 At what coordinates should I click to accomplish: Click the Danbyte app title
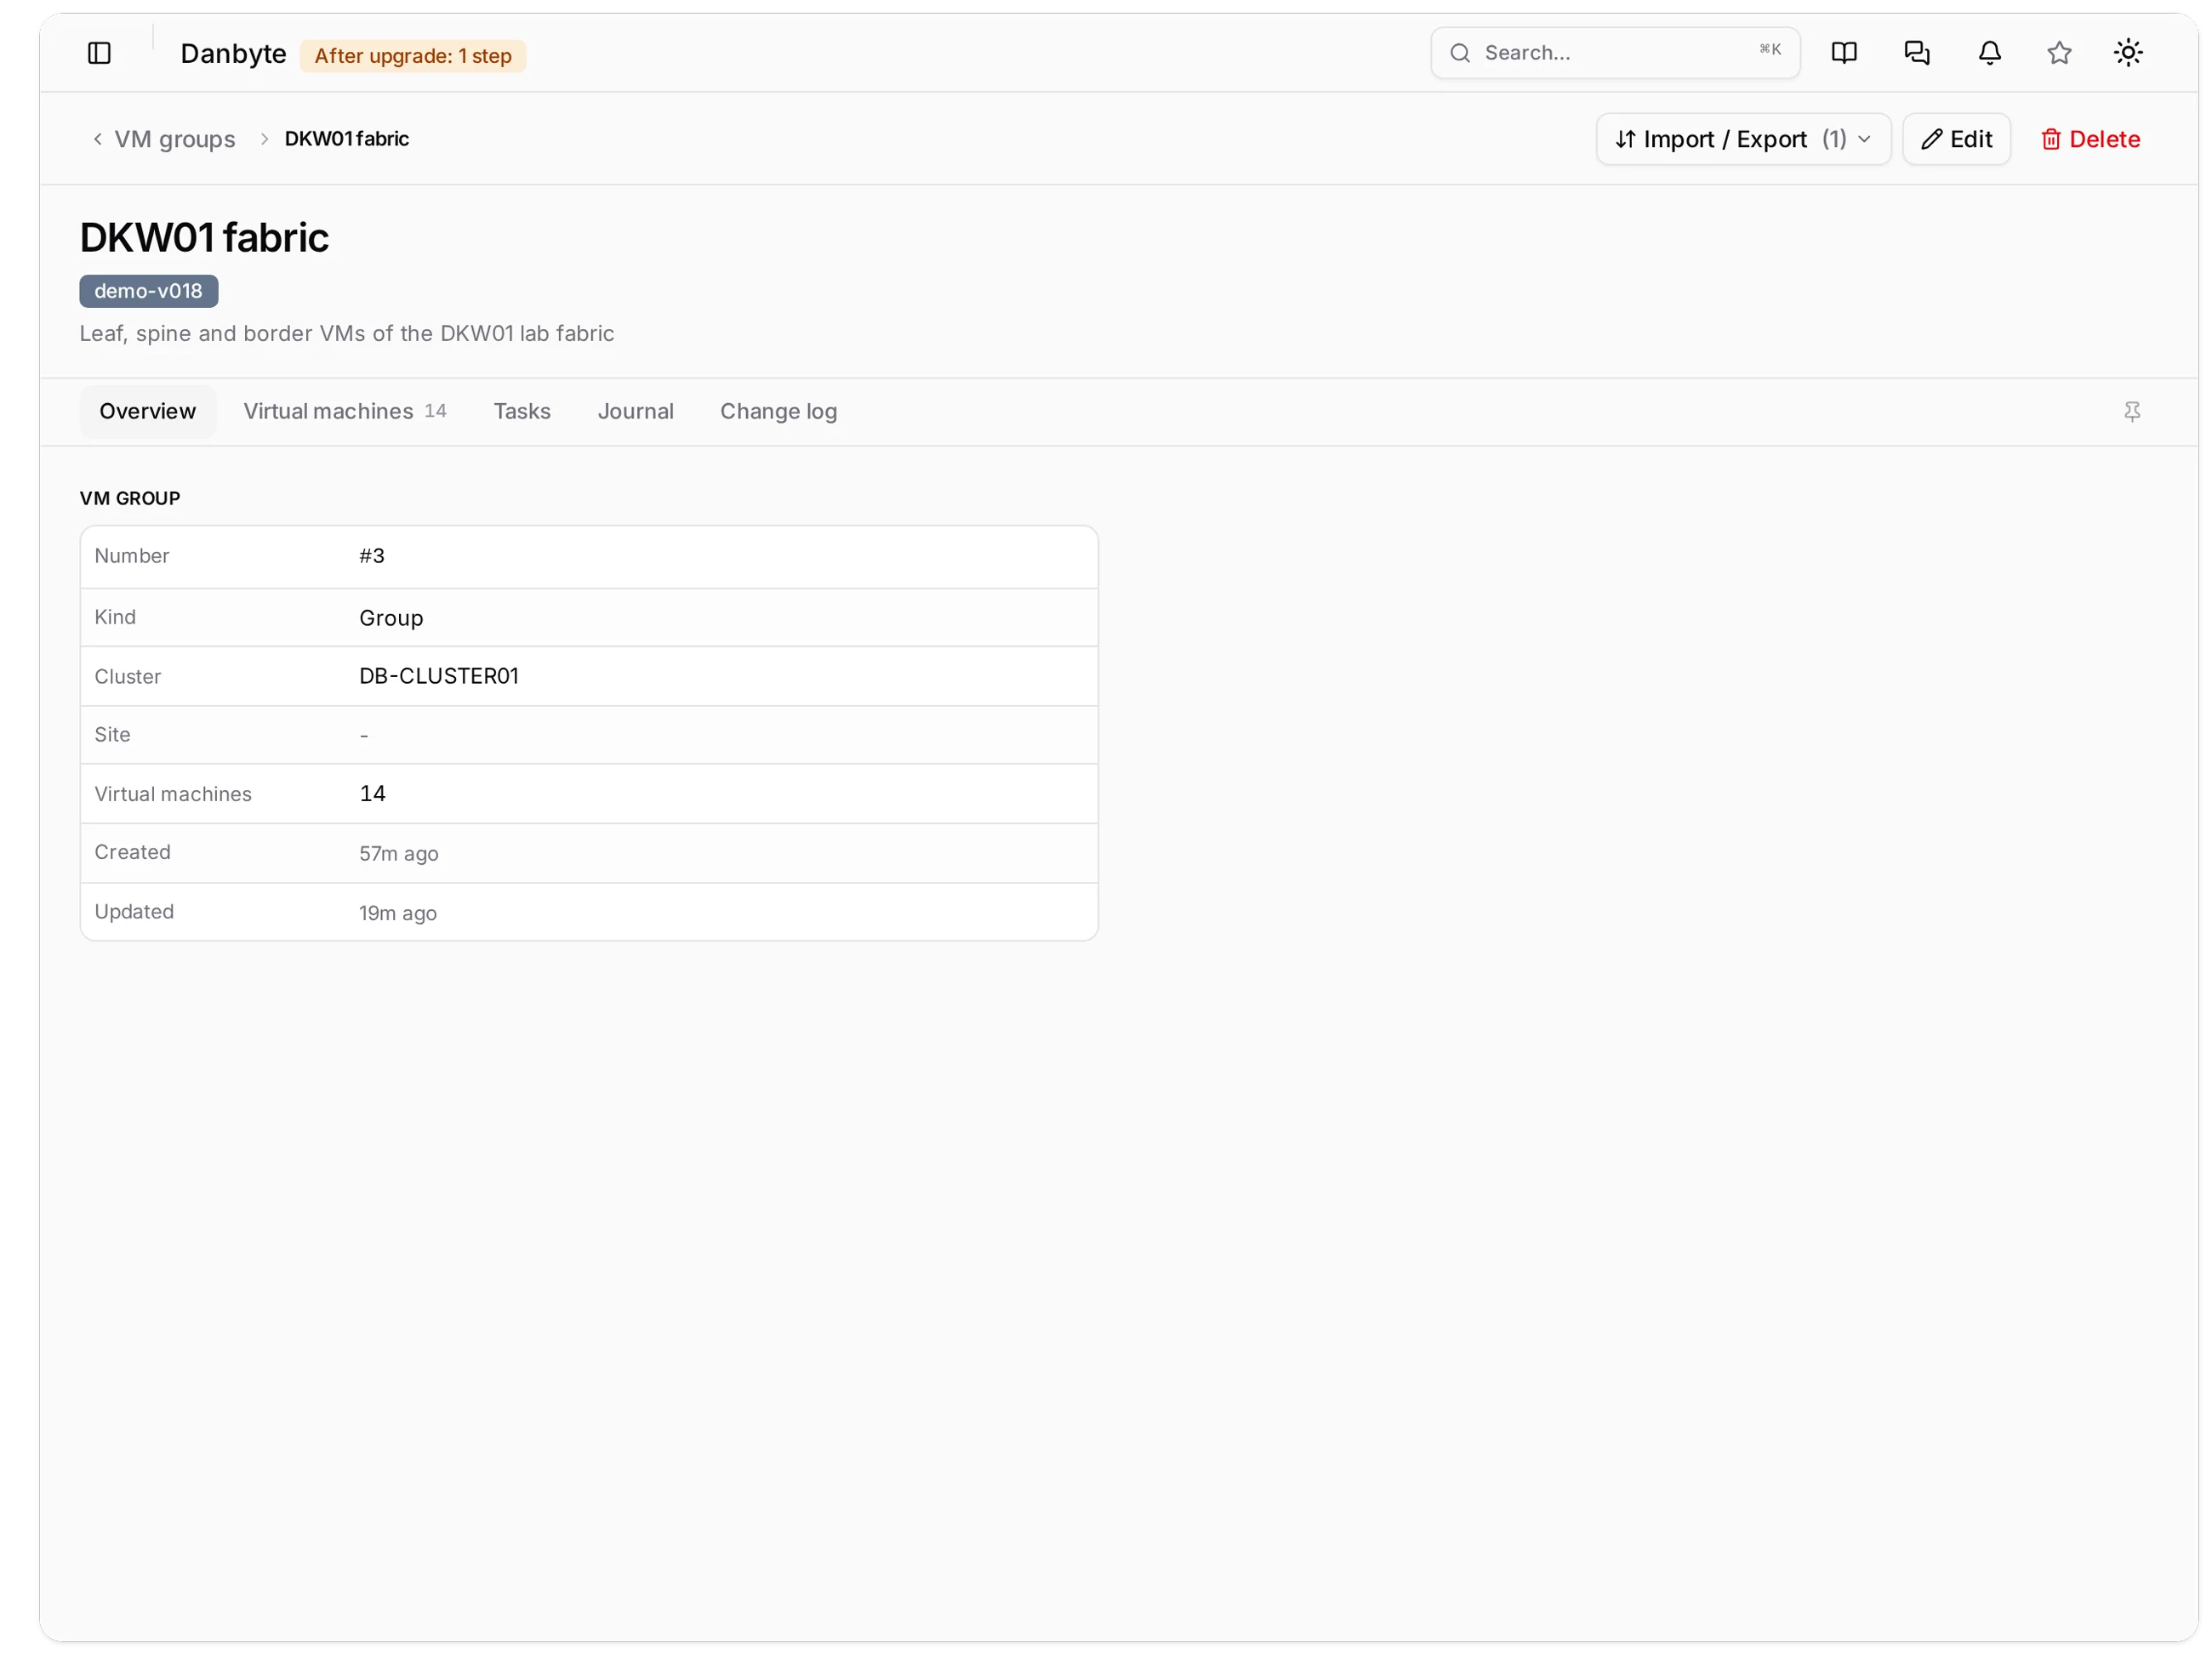point(233,54)
